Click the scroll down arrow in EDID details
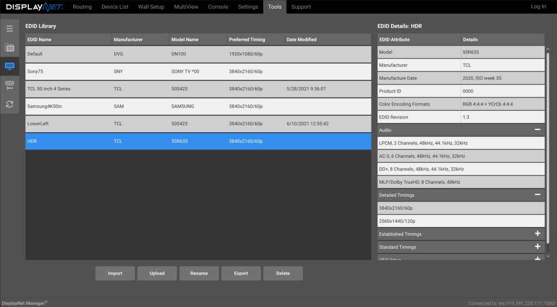This screenshot has width=557, height=307. (548, 256)
